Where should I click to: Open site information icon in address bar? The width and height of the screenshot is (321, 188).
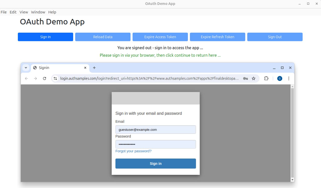[x=55, y=78]
